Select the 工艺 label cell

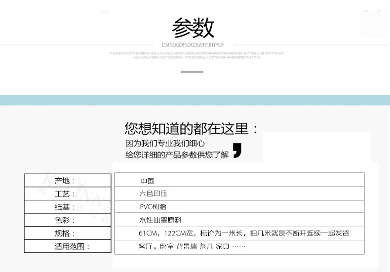click(68, 194)
